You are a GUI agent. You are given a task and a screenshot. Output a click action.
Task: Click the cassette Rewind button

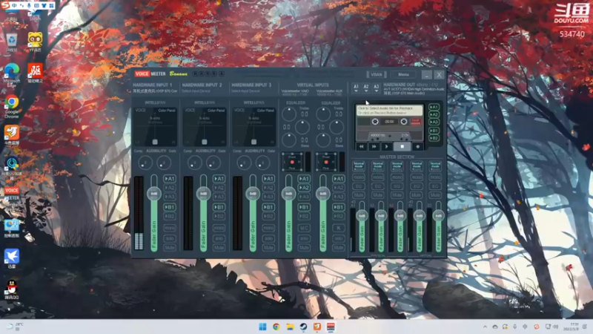pos(362,146)
